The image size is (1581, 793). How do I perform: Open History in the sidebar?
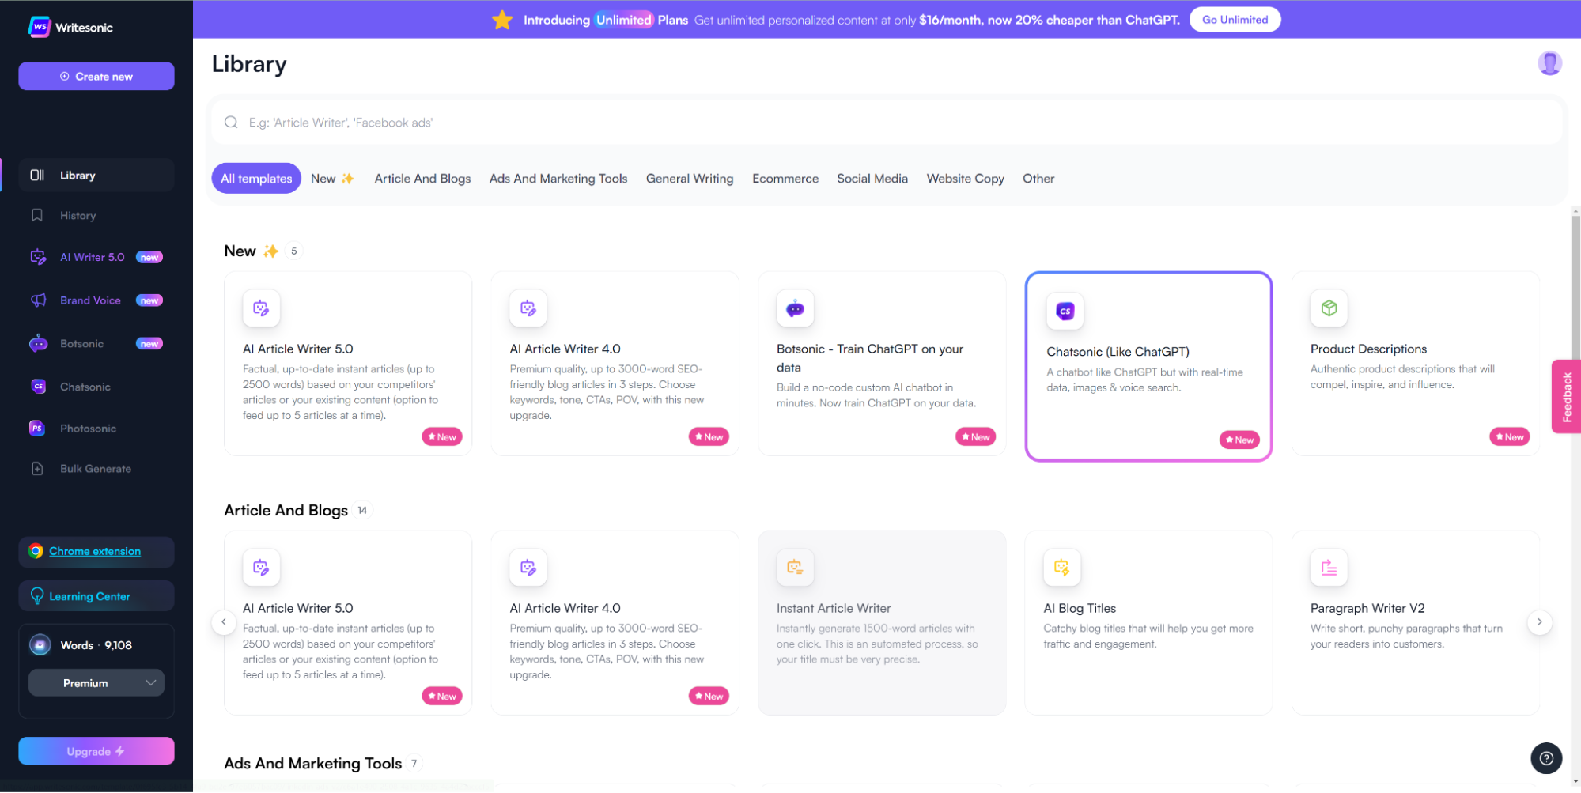click(78, 216)
